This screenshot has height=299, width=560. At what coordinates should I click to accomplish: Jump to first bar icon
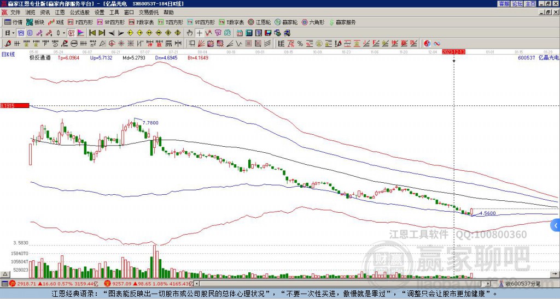click(x=92, y=33)
